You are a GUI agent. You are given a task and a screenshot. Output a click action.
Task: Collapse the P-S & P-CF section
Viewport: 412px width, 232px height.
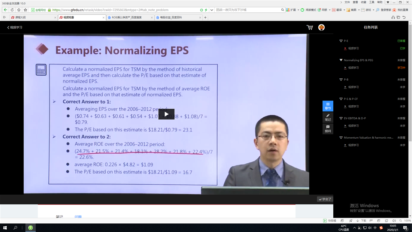pyautogui.click(x=341, y=99)
